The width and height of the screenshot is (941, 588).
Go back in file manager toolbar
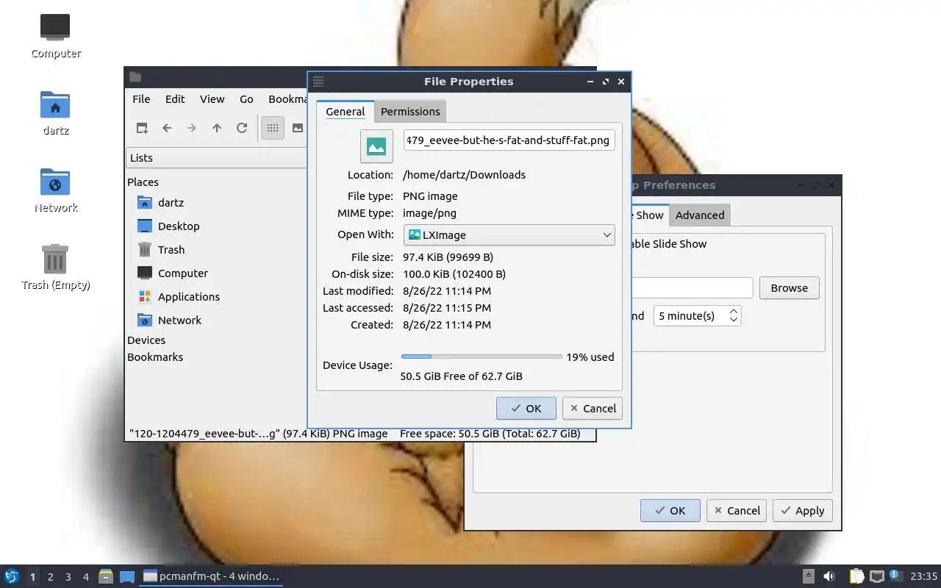(167, 128)
